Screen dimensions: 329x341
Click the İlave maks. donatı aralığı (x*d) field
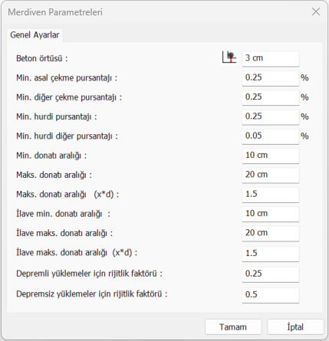coord(271,254)
